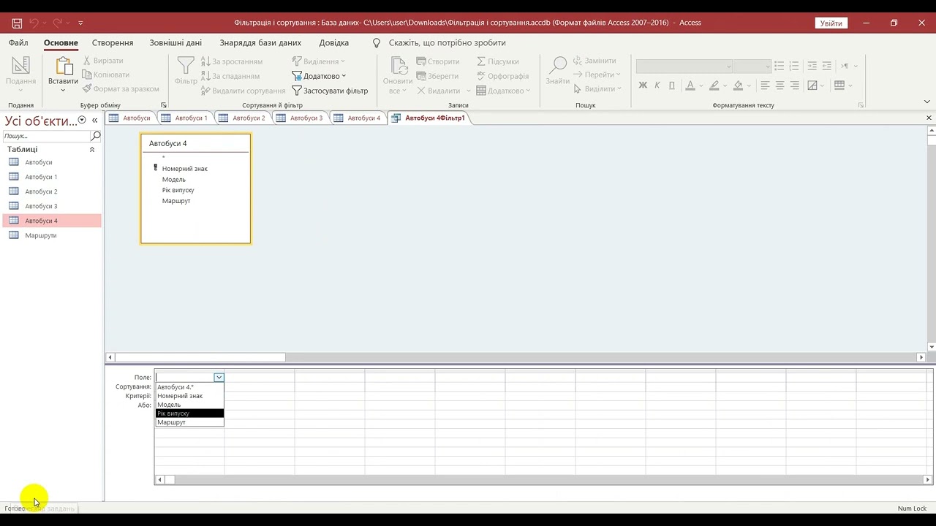The height and width of the screenshot is (526, 936).
Task: Click the navigation pane Пошук search box
Action: click(x=47, y=136)
